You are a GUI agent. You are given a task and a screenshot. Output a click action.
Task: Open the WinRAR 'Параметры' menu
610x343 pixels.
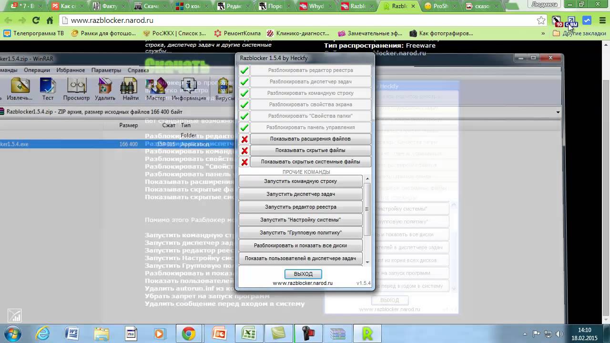tap(106, 70)
